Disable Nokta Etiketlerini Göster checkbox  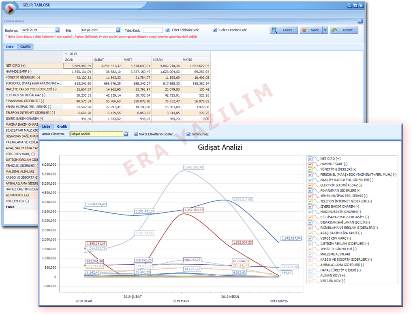click(136, 134)
